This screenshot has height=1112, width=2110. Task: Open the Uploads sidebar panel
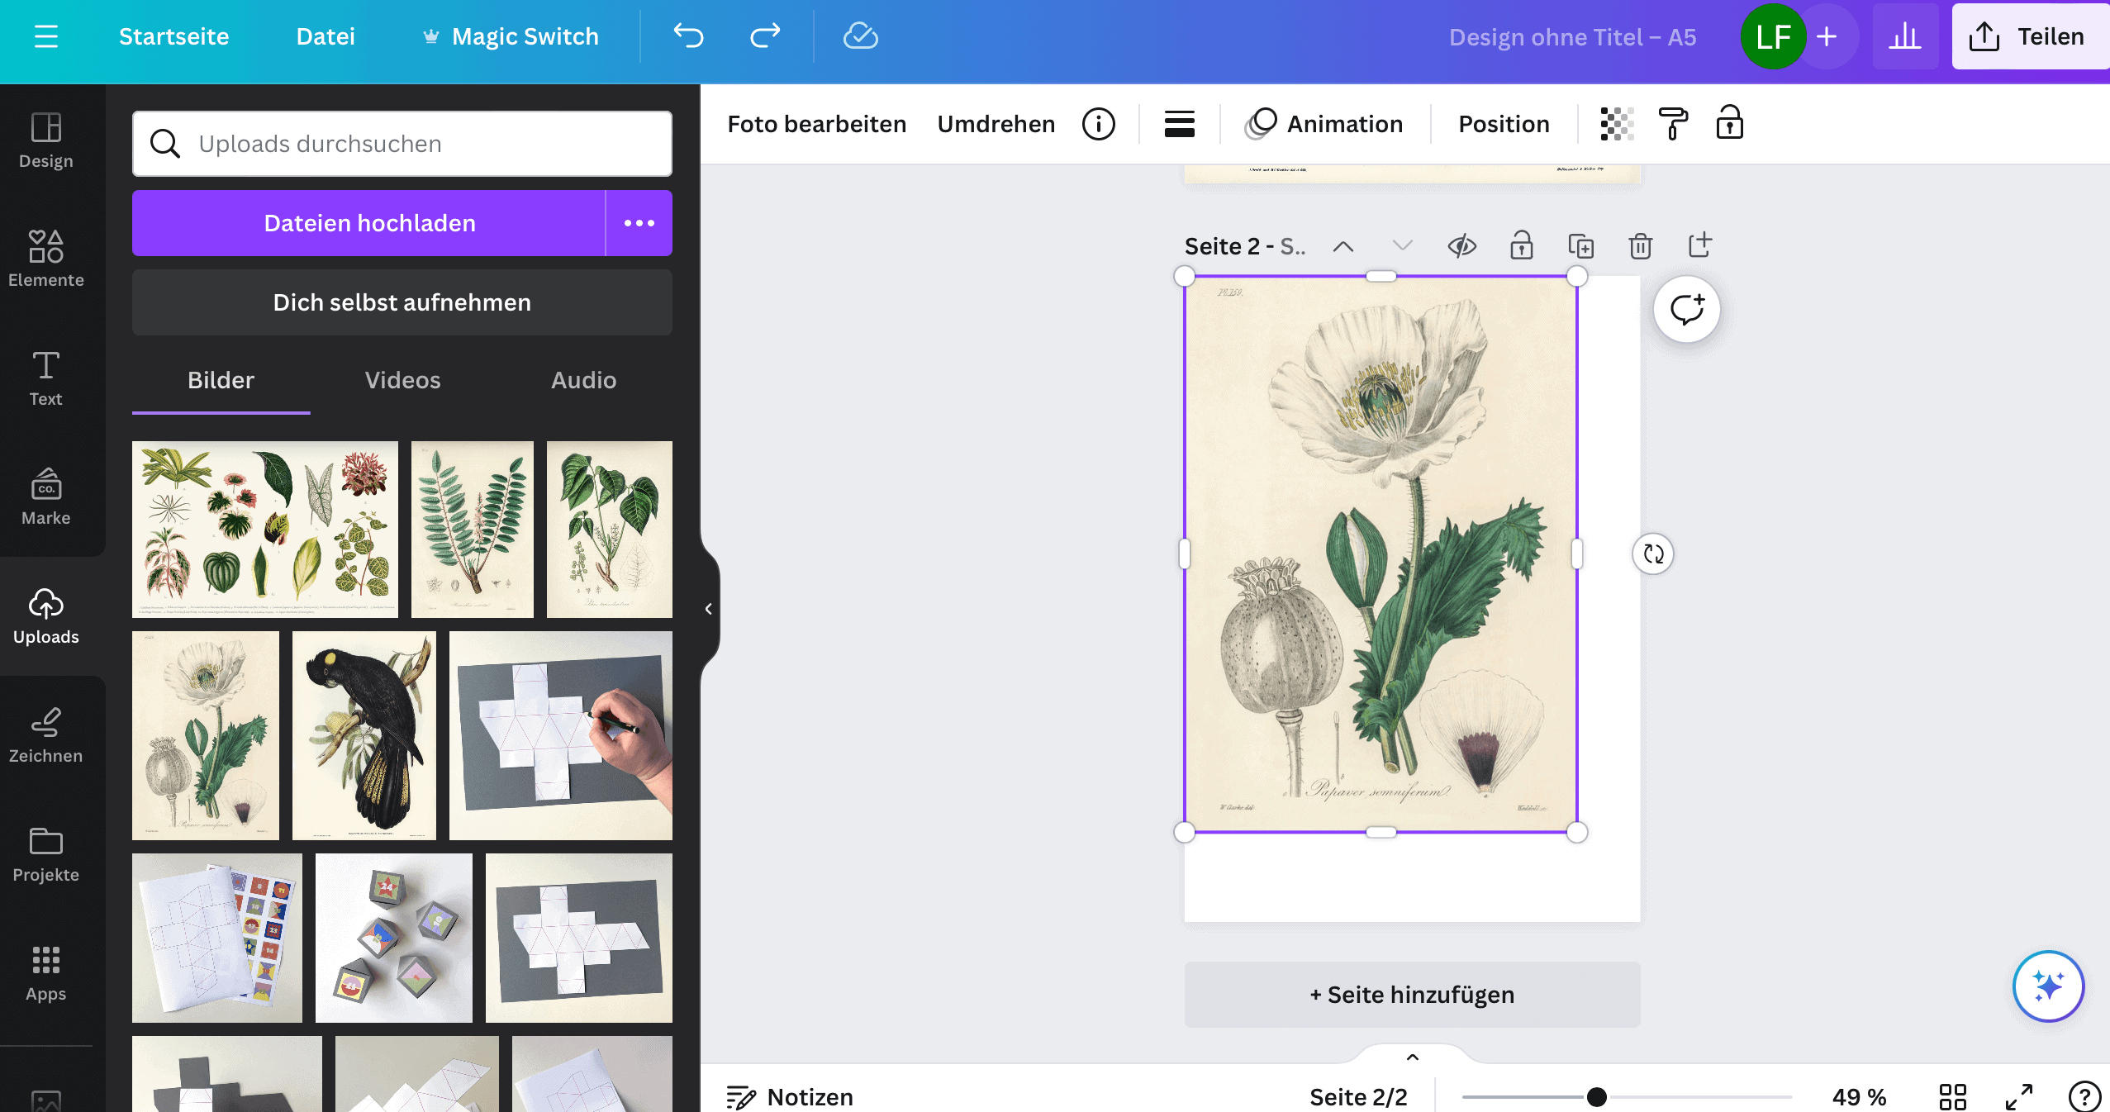(46, 616)
